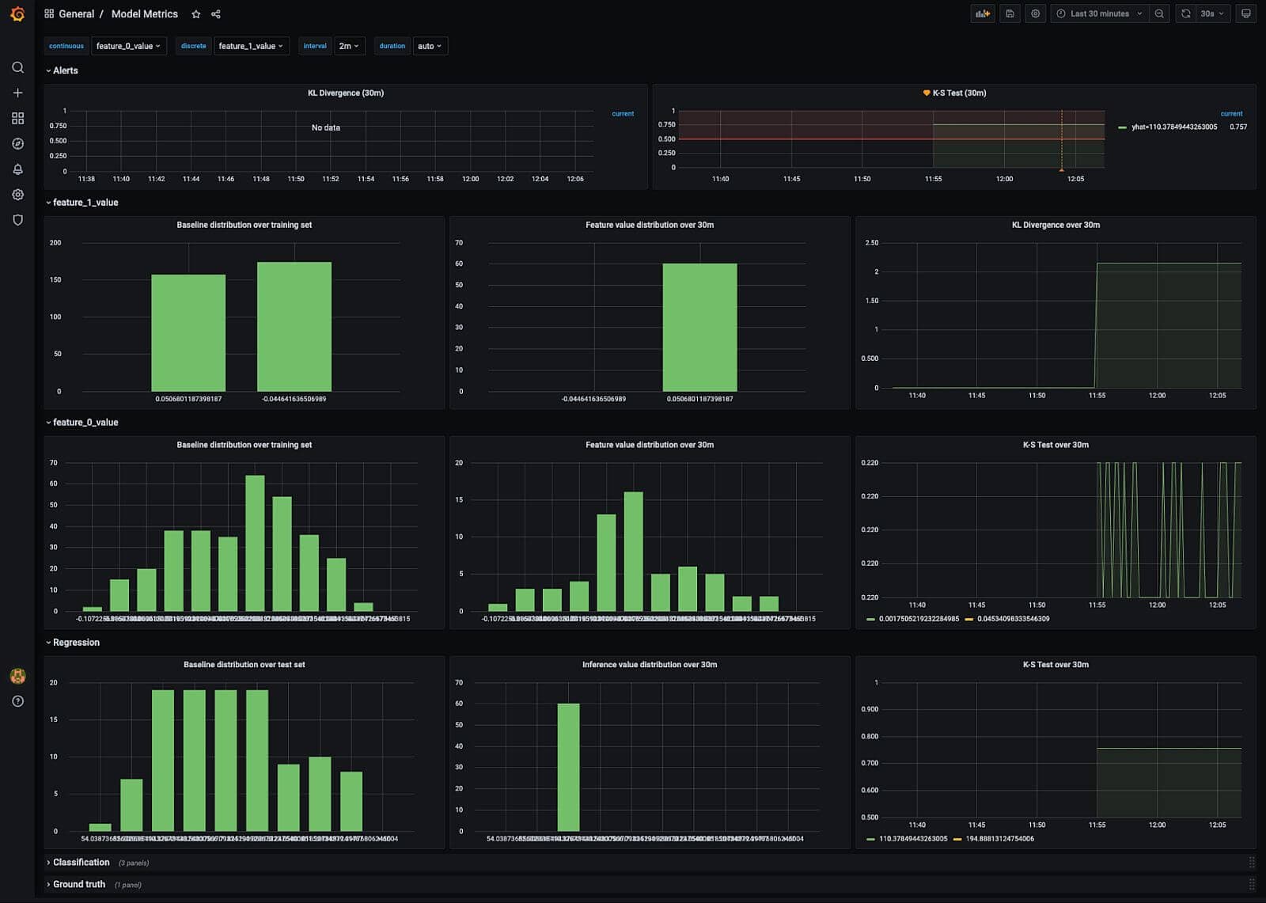Expand the Classification row
The height and width of the screenshot is (903, 1266).
79,862
